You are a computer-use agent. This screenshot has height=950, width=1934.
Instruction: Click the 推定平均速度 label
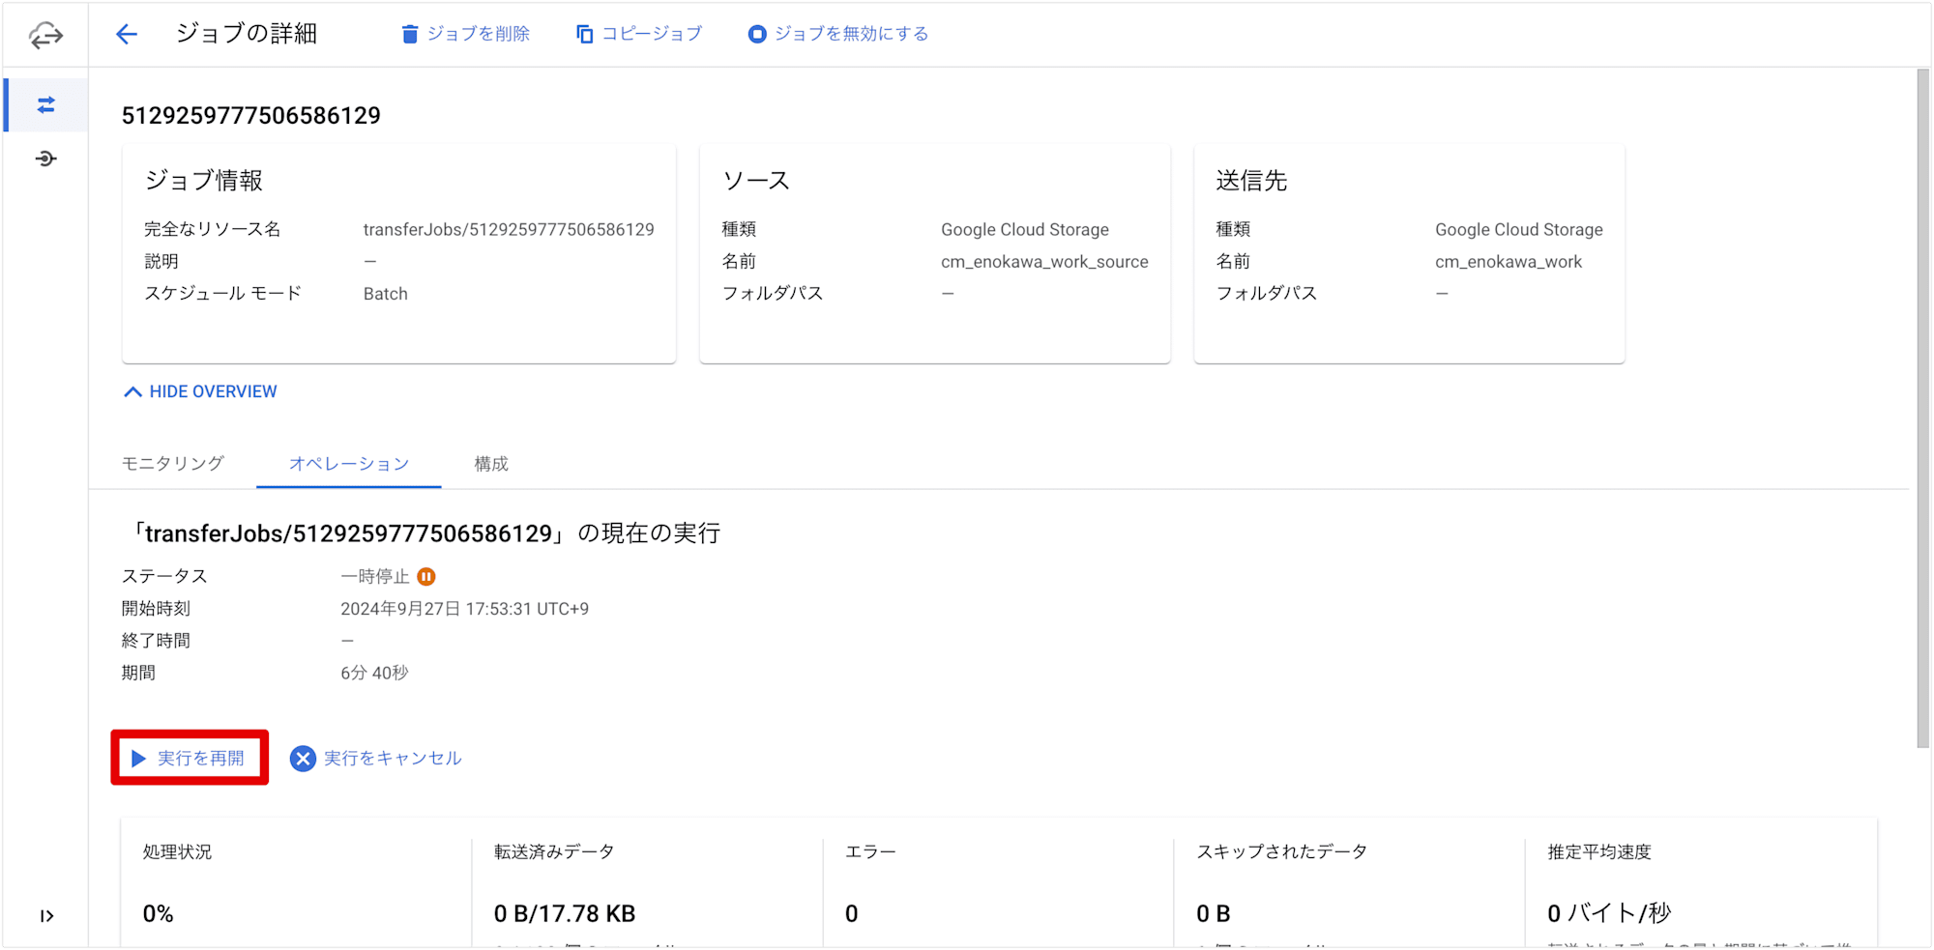[x=1599, y=852]
